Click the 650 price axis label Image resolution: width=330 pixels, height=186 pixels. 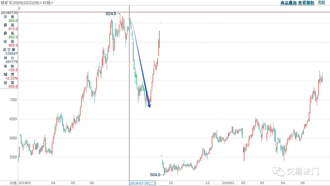tap(13, 119)
